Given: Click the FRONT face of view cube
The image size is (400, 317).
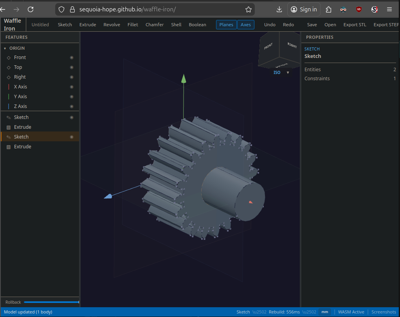Looking at the screenshot, I should 268,47.
